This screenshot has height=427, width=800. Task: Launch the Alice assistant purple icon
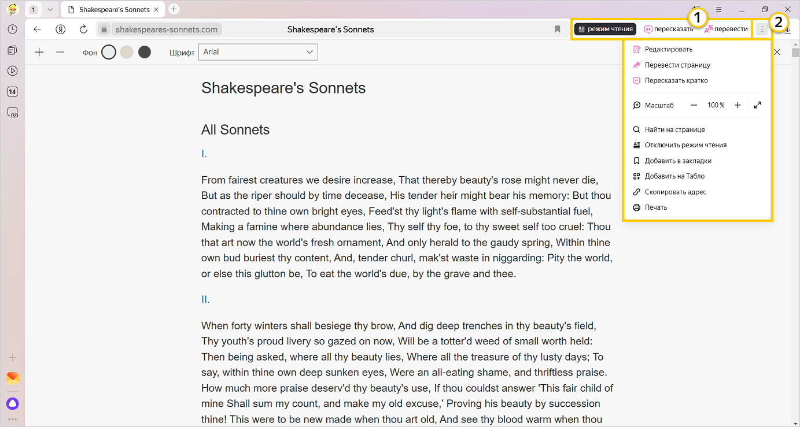click(13, 403)
